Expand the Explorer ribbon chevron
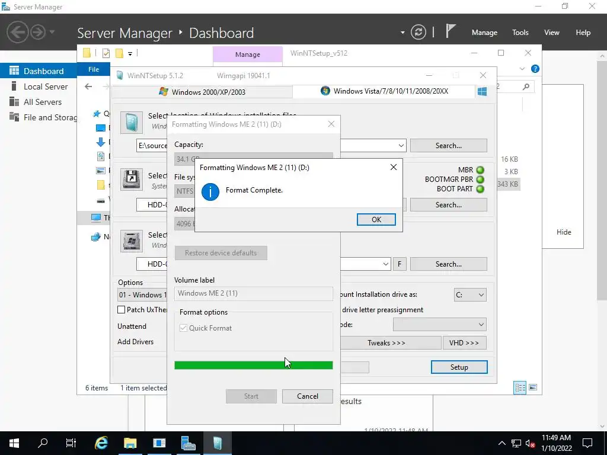This screenshot has height=455, width=607. click(x=522, y=69)
